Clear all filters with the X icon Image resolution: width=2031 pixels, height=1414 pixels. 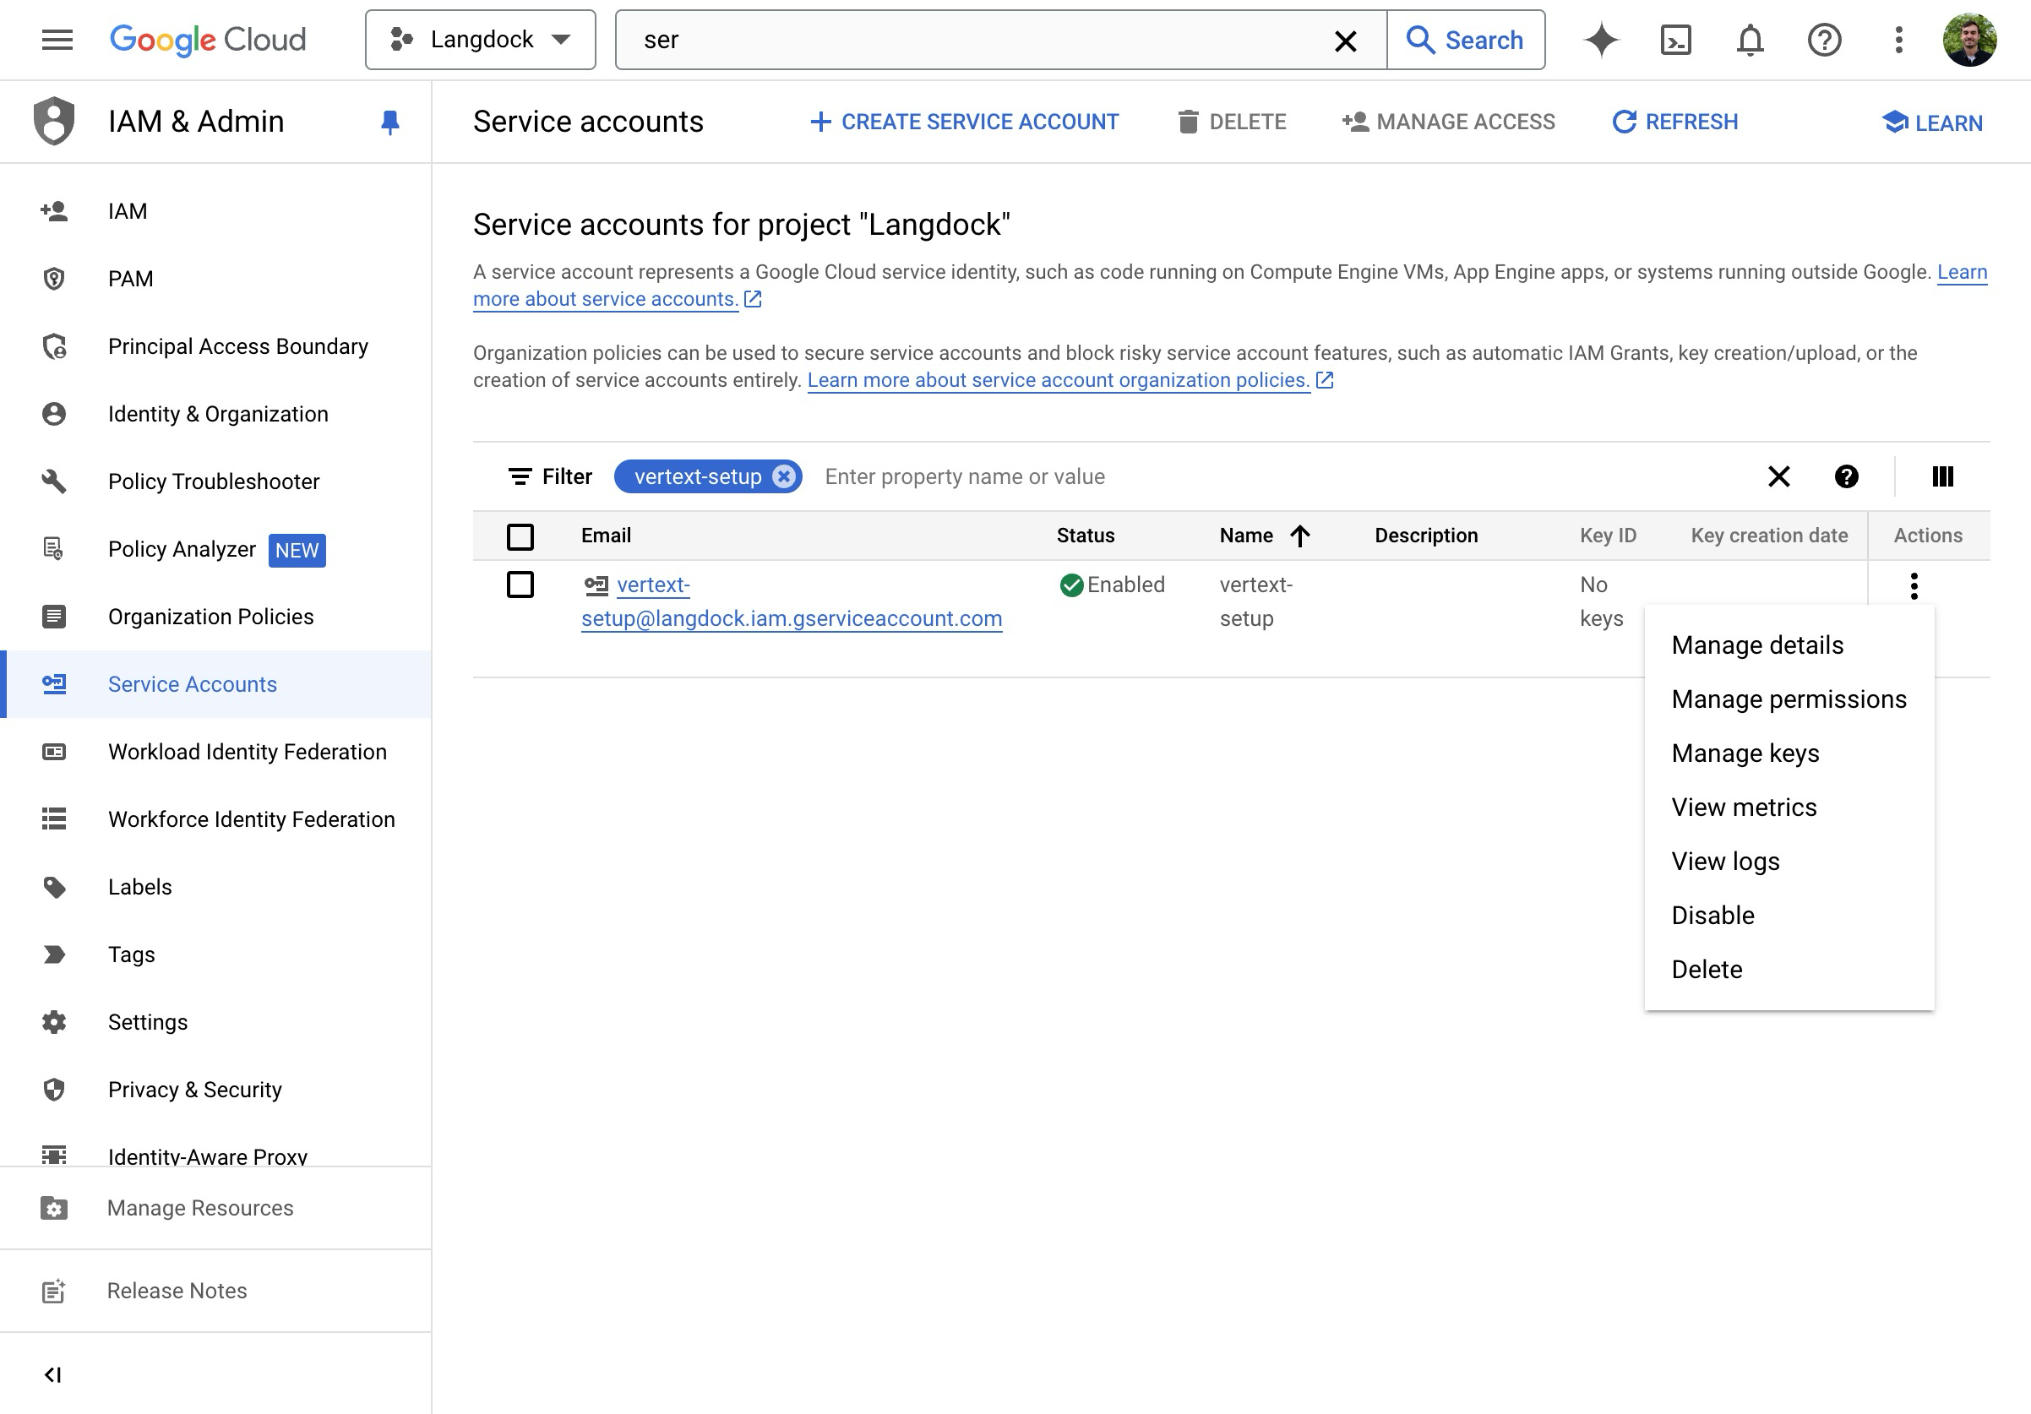[1778, 477]
